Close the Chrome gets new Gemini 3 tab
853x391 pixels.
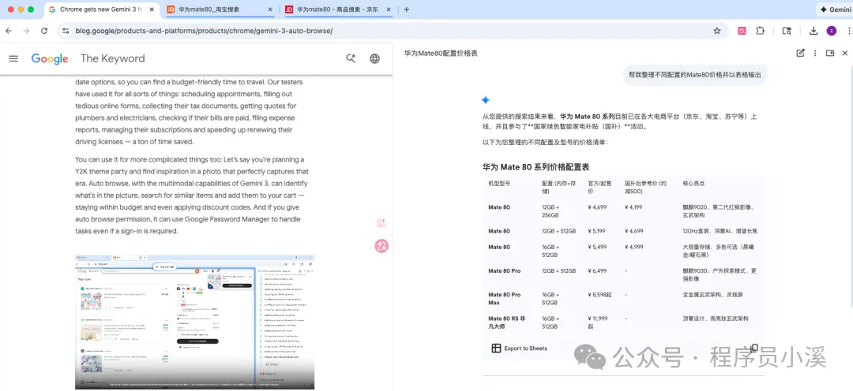click(x=152, y=9)
